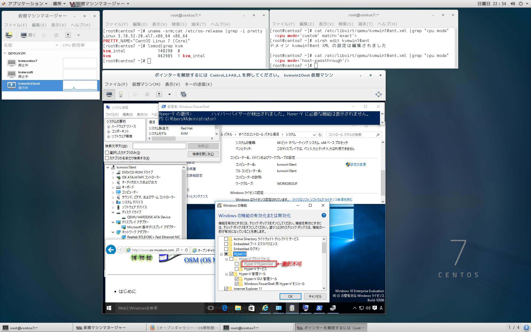The width and height of the screenshot is (531, 332).
Task: Collapse Hyper-V 管理ツール tree node
Action: click(227, 274)
